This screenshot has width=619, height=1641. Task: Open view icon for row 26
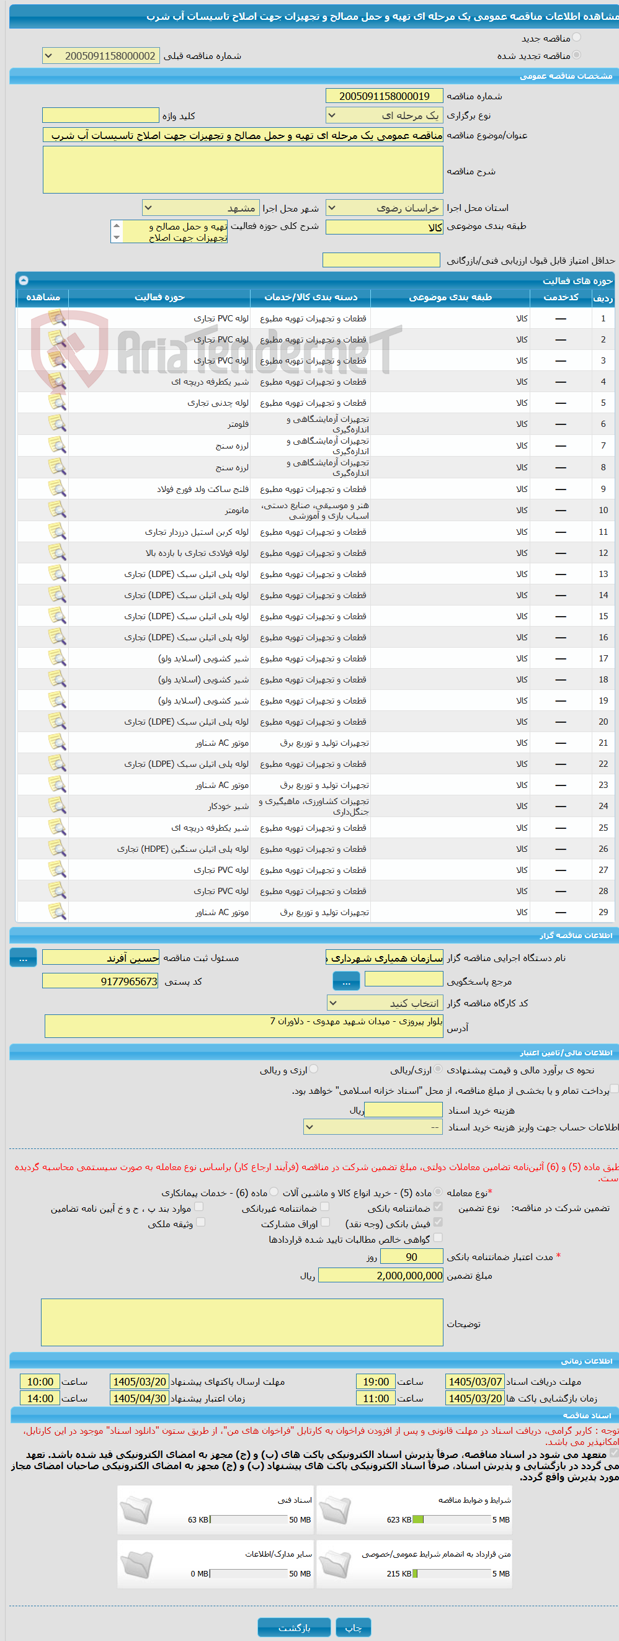(x=57, y=848)
